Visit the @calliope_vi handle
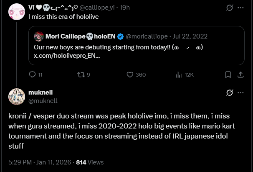Viewport: 253px width, 172px height. click(x=97, y=8)
